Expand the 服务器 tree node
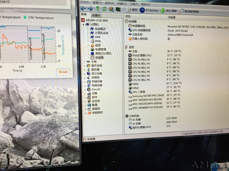The width and height of the screenshot is (229, 171). tap(85, 70)
